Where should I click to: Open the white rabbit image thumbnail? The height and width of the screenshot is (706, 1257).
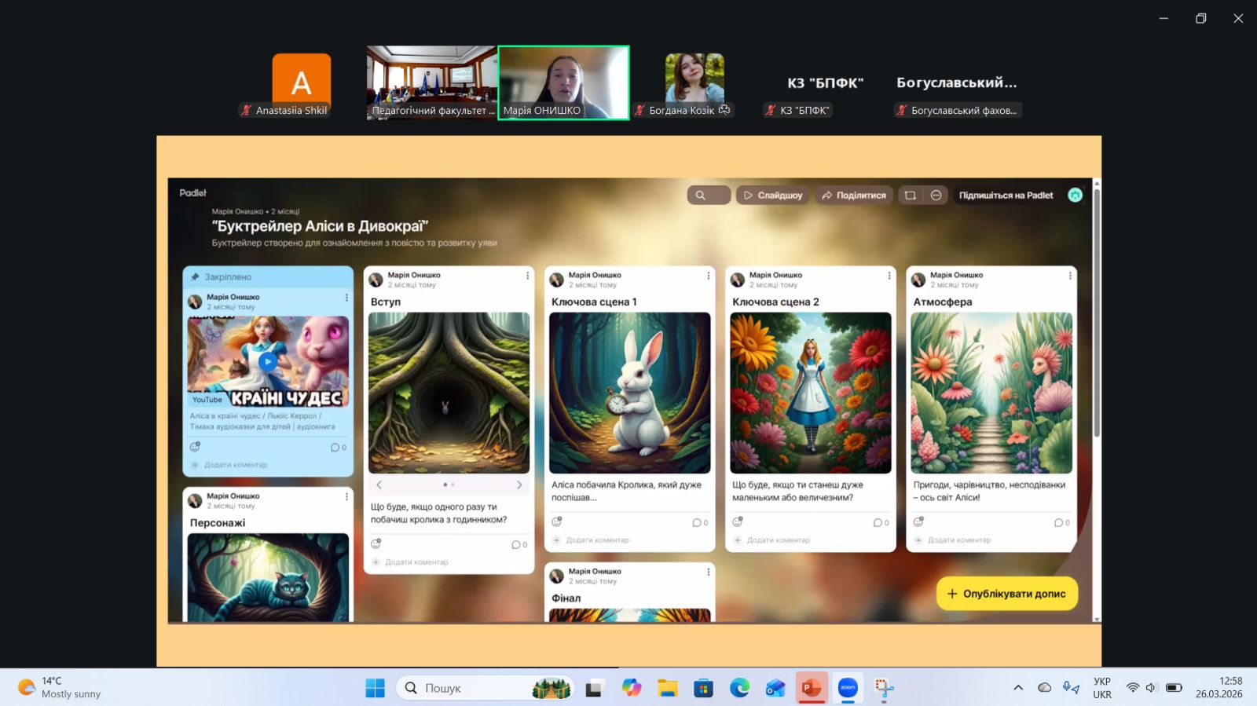click(x=629, y=393)
